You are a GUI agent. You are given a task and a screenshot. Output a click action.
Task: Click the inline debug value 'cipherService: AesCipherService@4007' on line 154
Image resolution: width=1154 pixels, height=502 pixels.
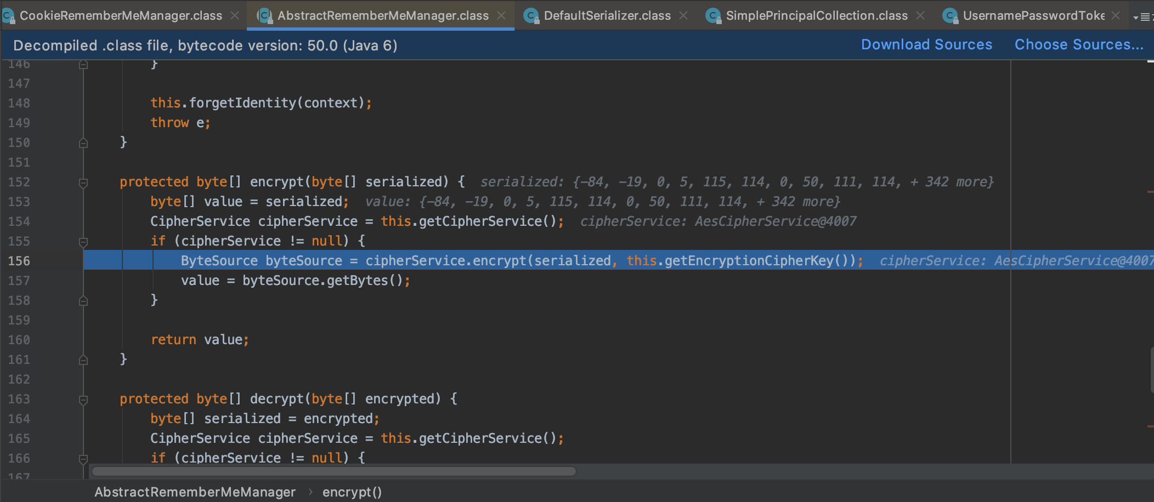pyautogui.click(x=719, y=221)
